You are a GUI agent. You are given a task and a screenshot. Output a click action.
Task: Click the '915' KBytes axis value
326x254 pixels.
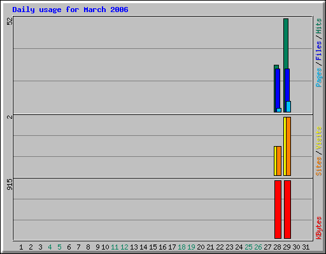pos(10,184)
